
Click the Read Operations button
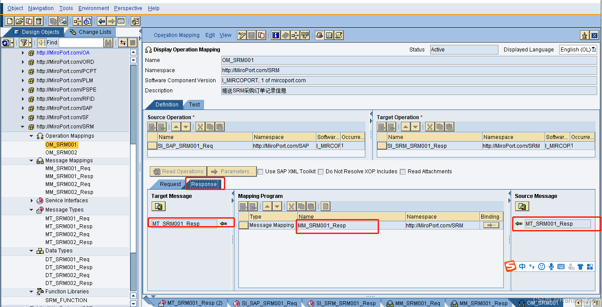click(178, 171)
